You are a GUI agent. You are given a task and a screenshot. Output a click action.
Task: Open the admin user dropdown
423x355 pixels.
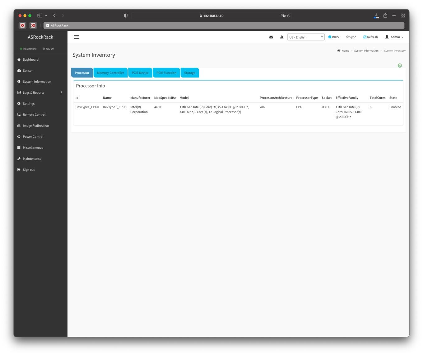click(394, 37)
